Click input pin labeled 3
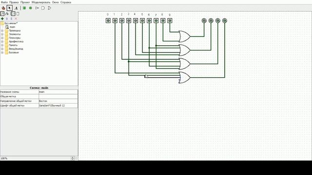Image resolution: width=312 pixels, height=175 pixels. [x=129, y=20]
